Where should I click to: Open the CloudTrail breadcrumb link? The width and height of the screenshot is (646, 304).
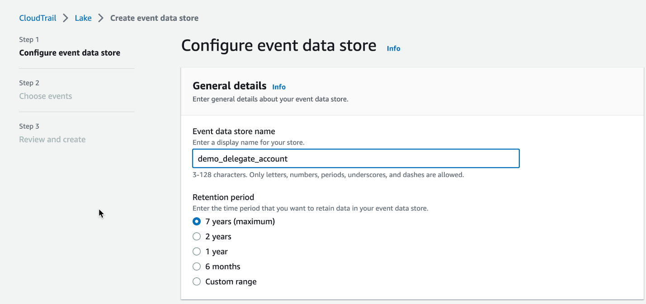pyautogui.click(x=38, y=18)
